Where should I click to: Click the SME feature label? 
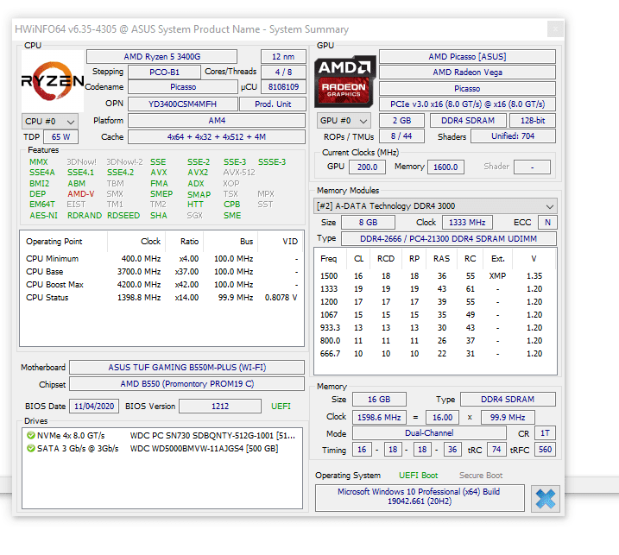click(232, 216)
